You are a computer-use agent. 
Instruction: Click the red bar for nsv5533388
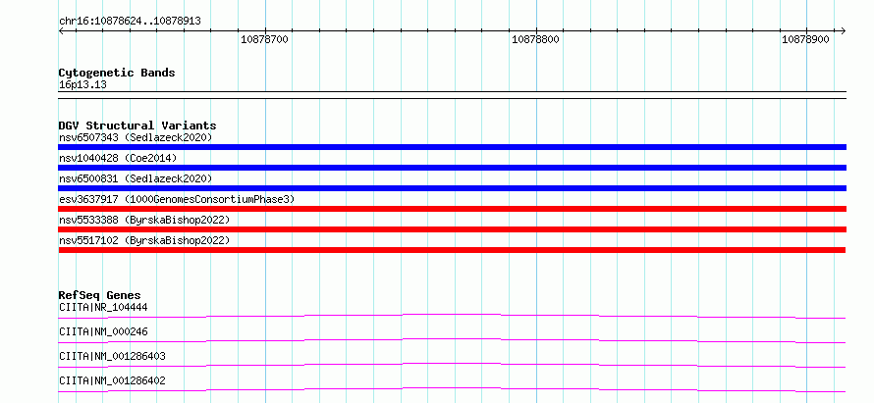pyautogui.click(x=452, y=229)
